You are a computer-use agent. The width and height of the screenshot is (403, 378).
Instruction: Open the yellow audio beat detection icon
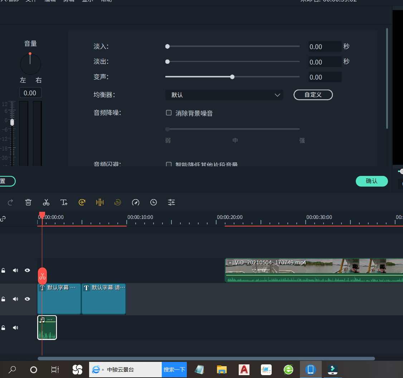(x=100, y=202)
